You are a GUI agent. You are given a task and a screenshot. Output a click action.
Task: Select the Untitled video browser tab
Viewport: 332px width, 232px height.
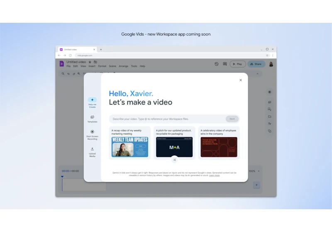click(78, 49)
